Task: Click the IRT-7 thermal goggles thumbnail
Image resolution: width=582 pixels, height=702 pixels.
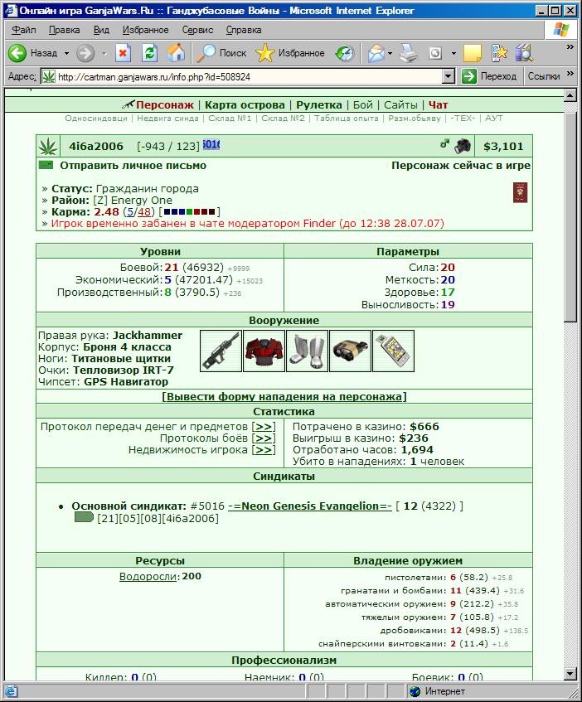Action: (x=350, y=351)
